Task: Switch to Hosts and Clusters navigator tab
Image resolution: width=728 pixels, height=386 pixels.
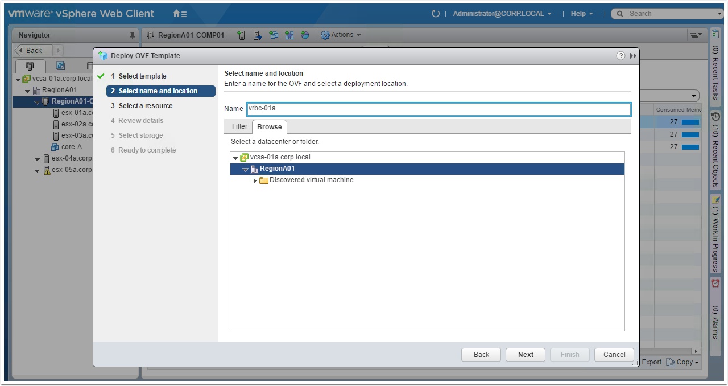Action: [x=30, y=66]
